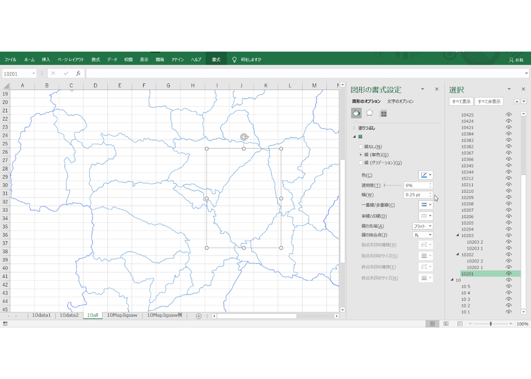
Task: Zoom in with the plus icon
Action: (x=511, y=324)
